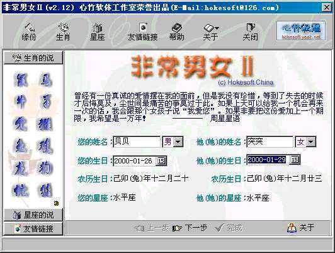Choose the 狗 zodiac calligraphy icon
Screen dimensions: 335x253
coord(45,168)
